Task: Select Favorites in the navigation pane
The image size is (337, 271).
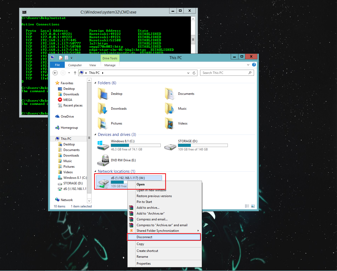Action: point(67,83)
